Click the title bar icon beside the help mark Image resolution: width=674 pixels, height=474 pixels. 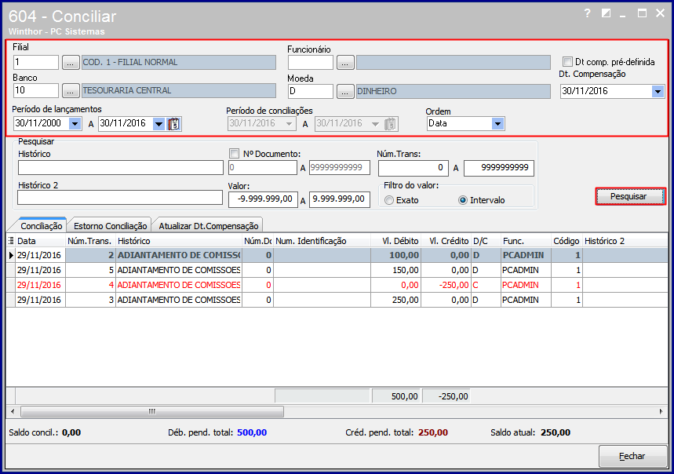tap(606, 13)
